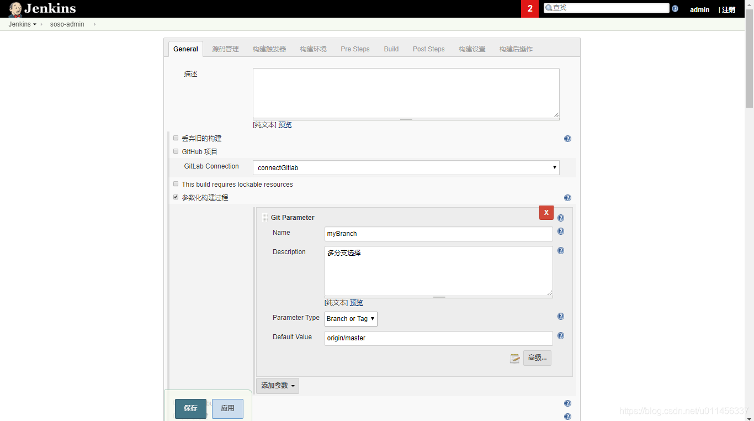Image resolution: width=754 pixels, height=421 pixels.
Task: Open the admin user link
Action: 699,10
